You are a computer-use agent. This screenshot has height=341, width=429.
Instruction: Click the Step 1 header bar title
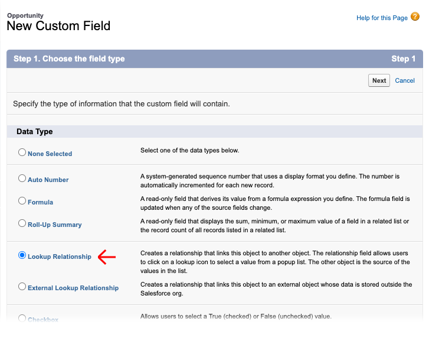pos(69,59)
